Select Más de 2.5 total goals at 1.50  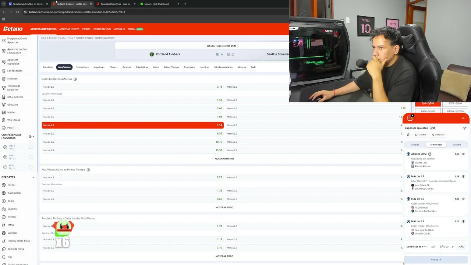[132, 100]
